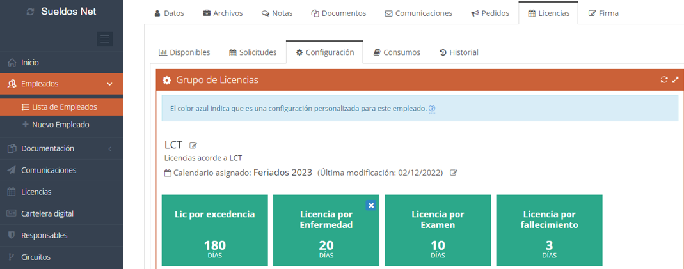Open the Lic por excedencia card
The width and height of the screenshot is (684, 269).
tap(214, 230)
